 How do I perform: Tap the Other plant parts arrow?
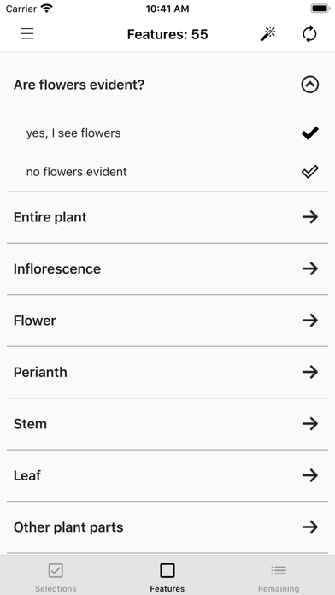310,527
